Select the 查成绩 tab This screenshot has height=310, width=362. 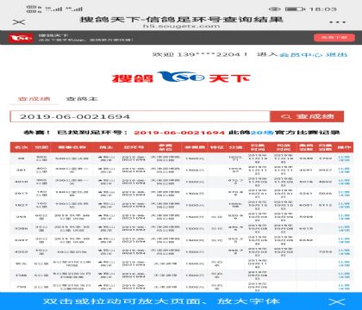click(x=34, y=99)
